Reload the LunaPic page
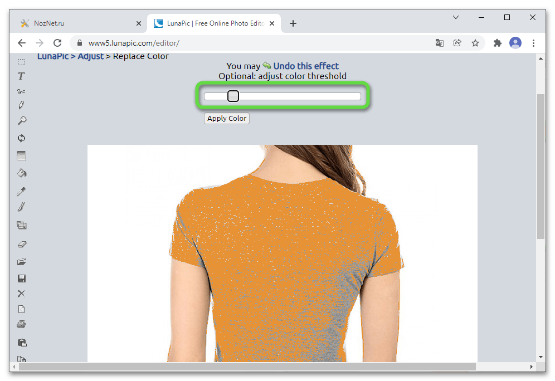Screen dimensions: 555x381 (57, 43)
